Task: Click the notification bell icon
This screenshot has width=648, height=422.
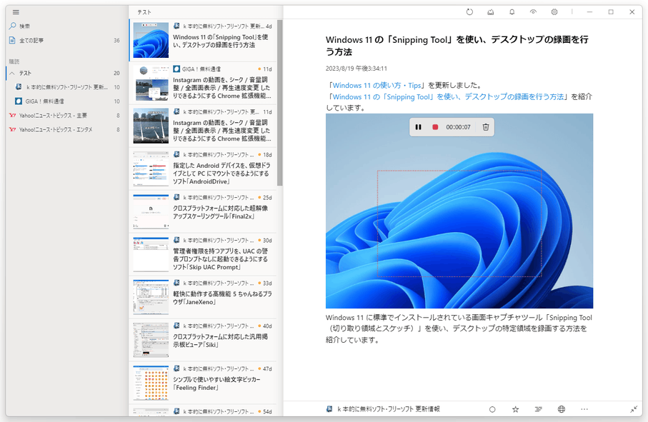Action: point(512,12)
